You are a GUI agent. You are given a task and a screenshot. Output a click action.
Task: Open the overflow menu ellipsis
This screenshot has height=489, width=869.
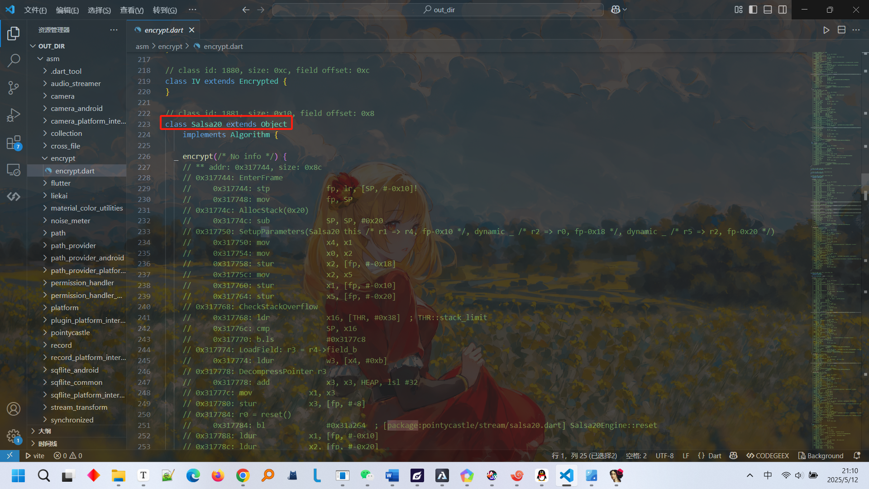[x=192, y=10]
